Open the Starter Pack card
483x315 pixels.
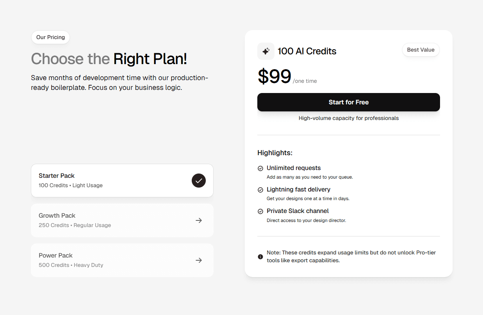coord(122,181)
